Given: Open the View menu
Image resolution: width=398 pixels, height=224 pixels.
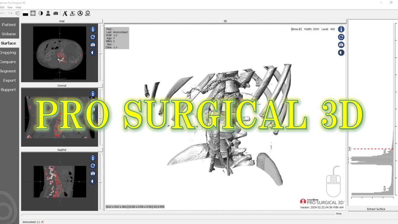Looking at the screenshot, I should coord(10,7).
